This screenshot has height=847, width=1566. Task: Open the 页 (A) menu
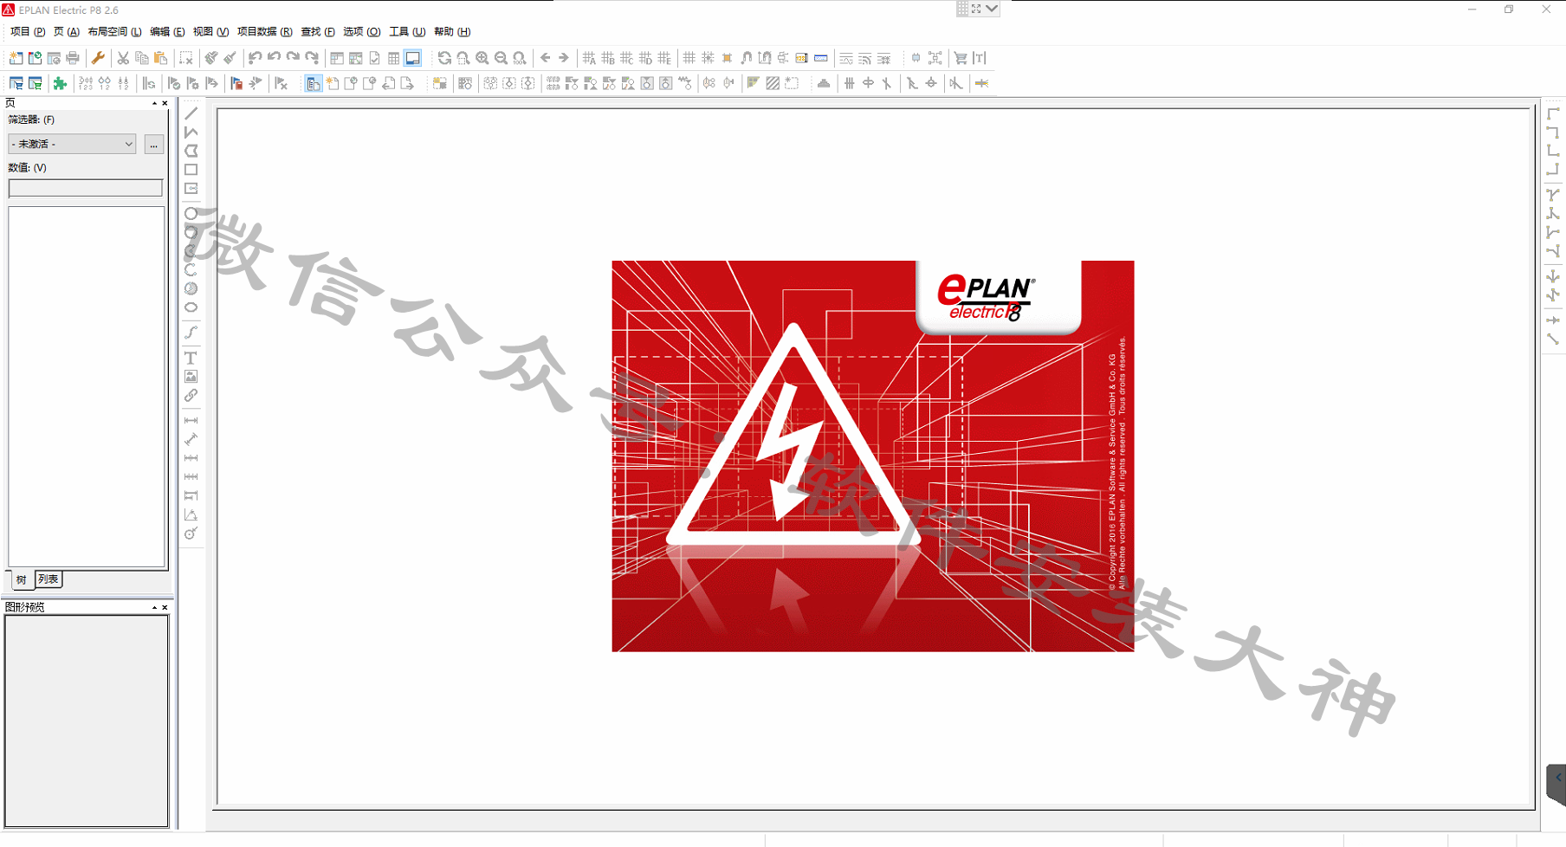coord(67,32)
